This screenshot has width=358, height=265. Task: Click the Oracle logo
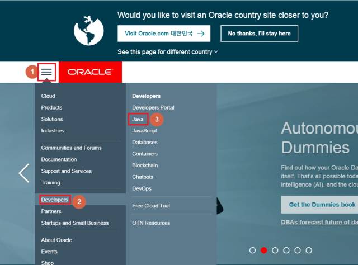(x=89, y=72)
